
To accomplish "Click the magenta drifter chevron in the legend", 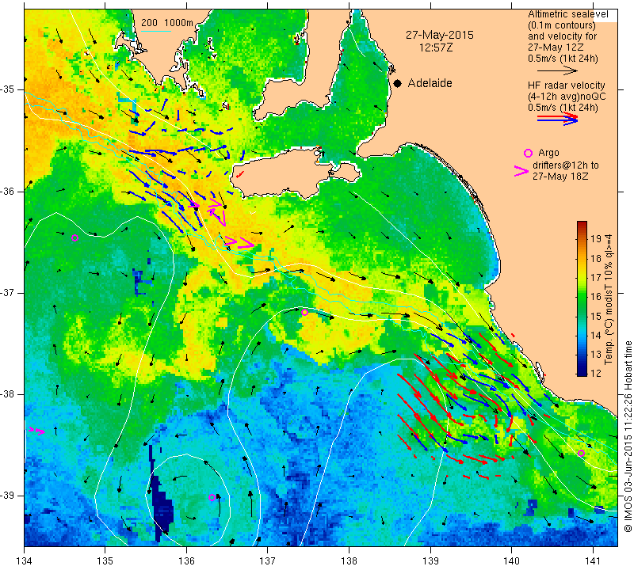I will click(521, 171).
